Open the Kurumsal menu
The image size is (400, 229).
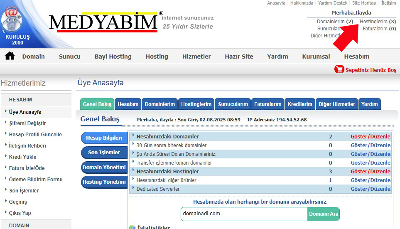pos(316,57)
